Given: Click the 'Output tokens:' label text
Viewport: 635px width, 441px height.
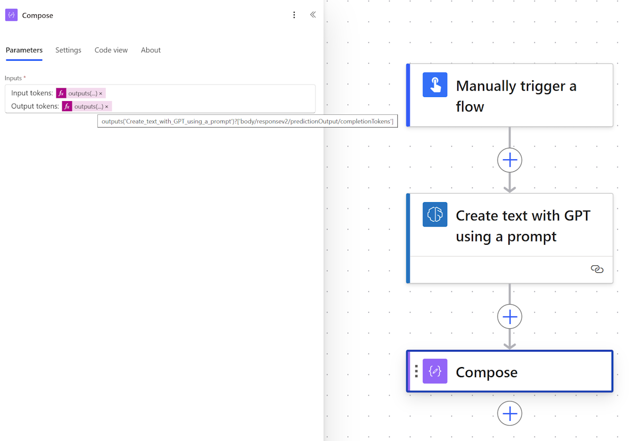Looking at the screenshot, I should click(x=35, y=106).
